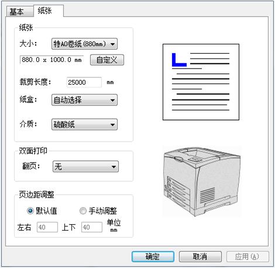
Task: Open the 大小 paper size dropdown
Action: tap(84, 44)
